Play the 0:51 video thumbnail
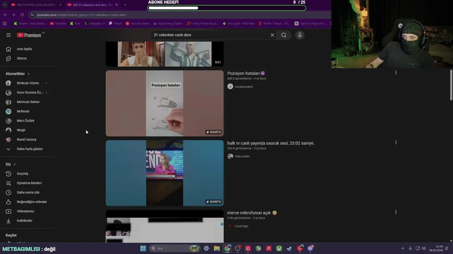Screen dimensions: 453x254 [x=165, y=54]
